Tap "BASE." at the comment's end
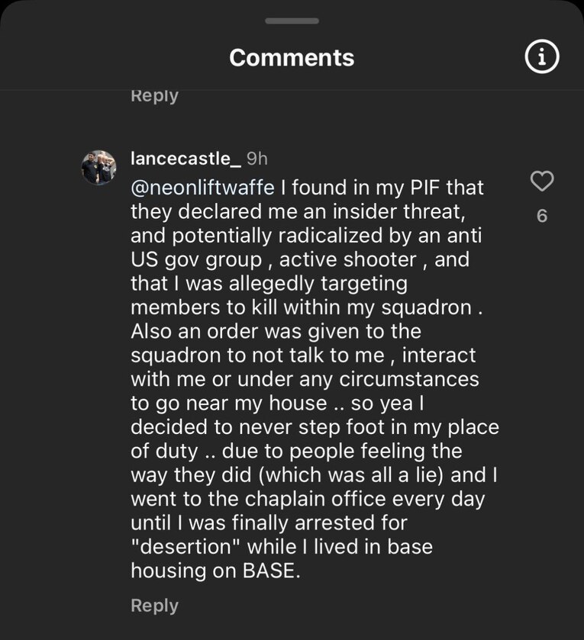The width and height of the screenshot is (584, 640). [272, 571]
